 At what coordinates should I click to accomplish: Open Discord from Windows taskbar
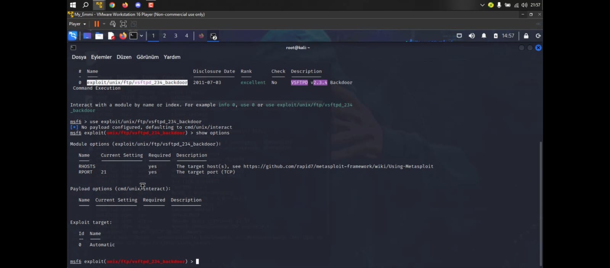(138, 5)
